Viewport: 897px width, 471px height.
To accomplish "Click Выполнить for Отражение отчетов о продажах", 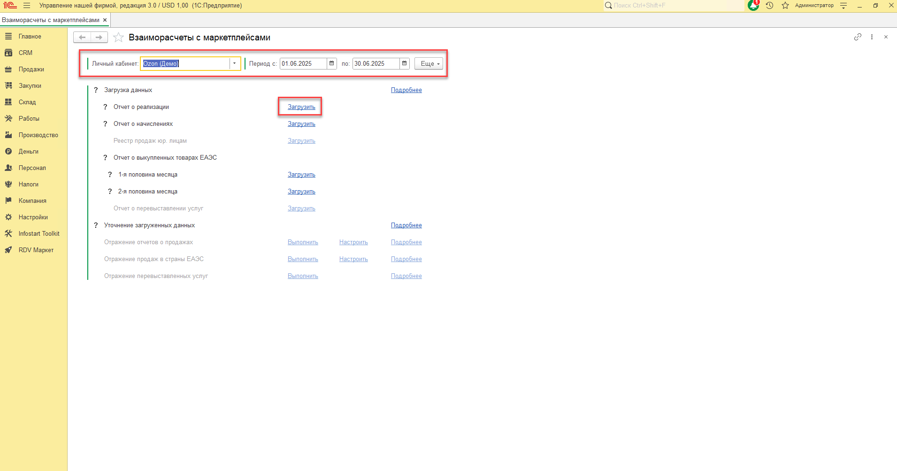I will click(x=303, y=242).
